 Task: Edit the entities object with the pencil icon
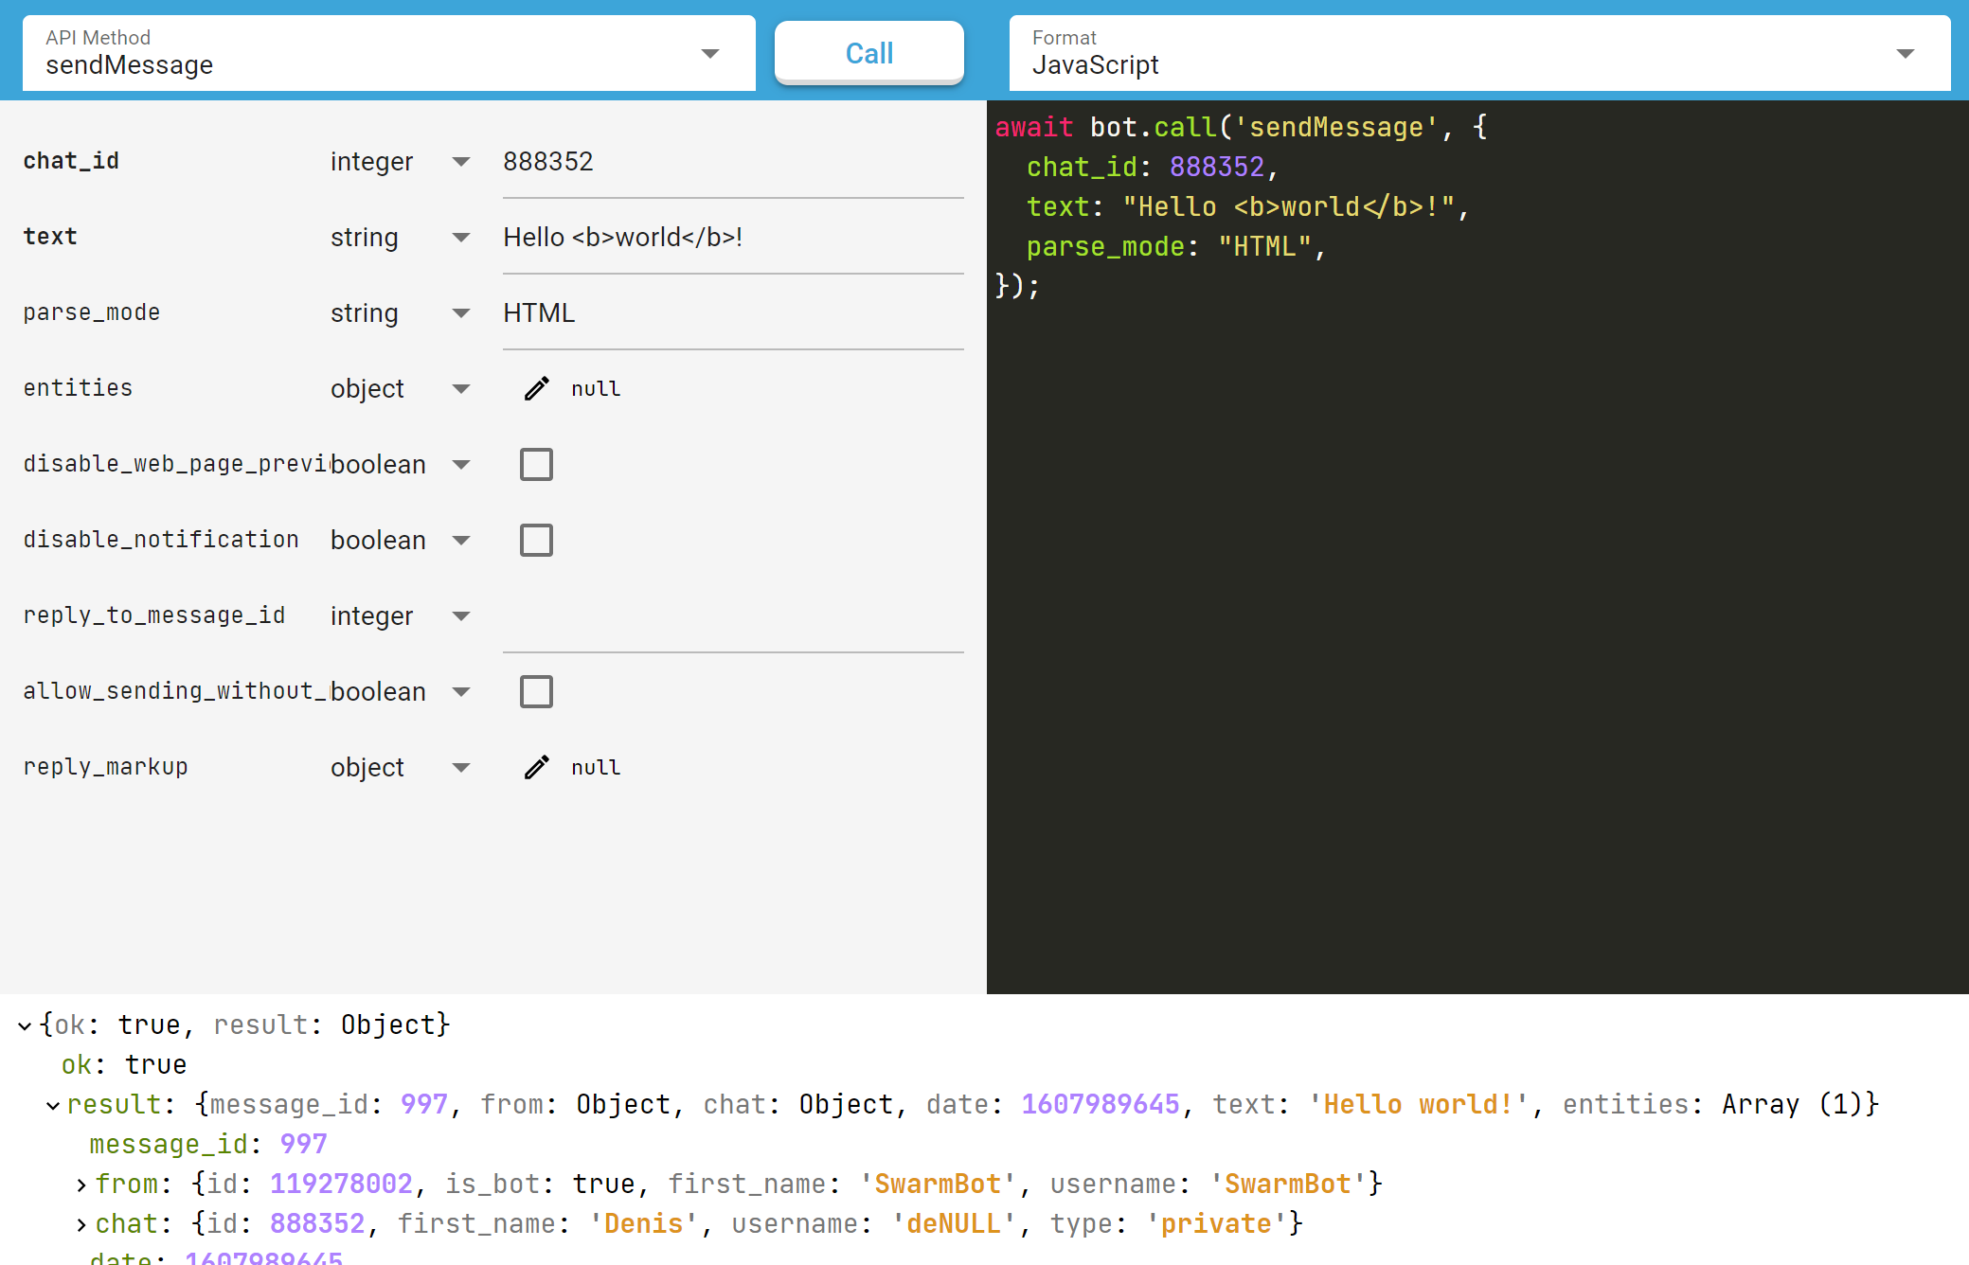click(536, 389)
